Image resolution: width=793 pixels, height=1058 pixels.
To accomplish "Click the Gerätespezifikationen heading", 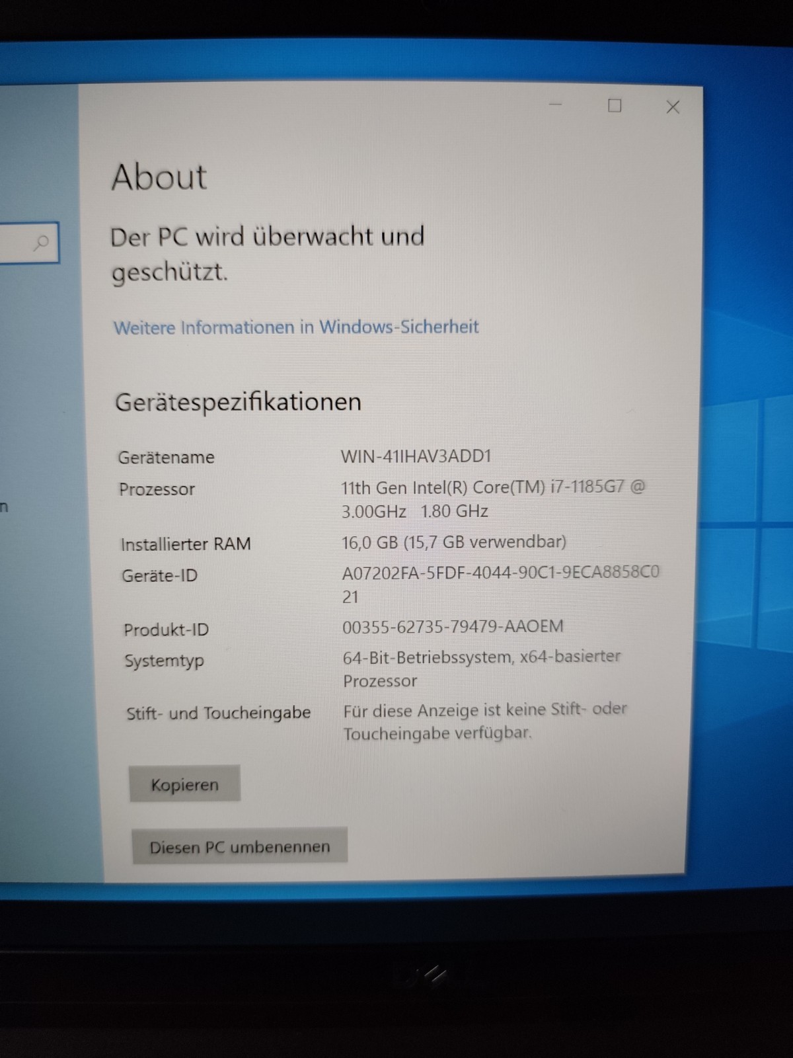I will coord(238,403).
